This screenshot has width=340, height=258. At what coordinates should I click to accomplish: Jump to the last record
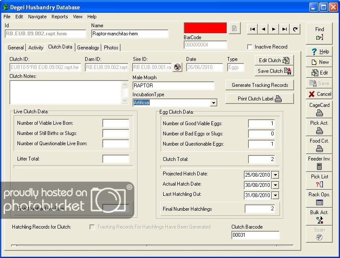coord(285,29)
